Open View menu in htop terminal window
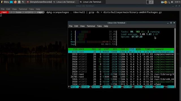The image size is (181, 101). pos(82,26)
